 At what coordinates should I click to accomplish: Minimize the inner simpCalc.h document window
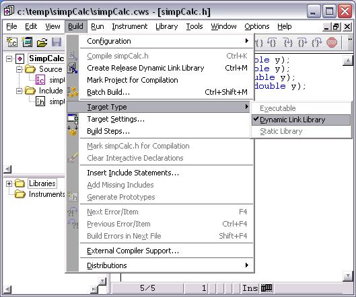(326, 27)
